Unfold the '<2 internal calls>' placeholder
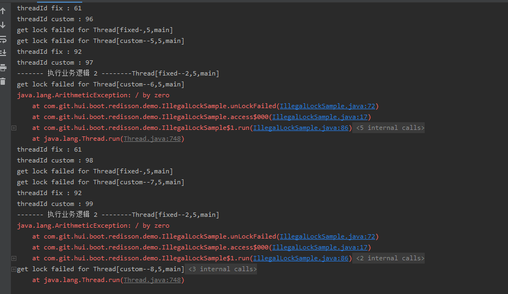This screenshot has height=294, width=508. pyautogui.click(x=390, y=258)
